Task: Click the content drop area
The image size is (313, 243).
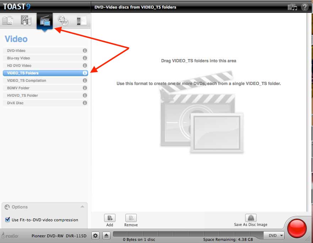Action: pos(199,112)
